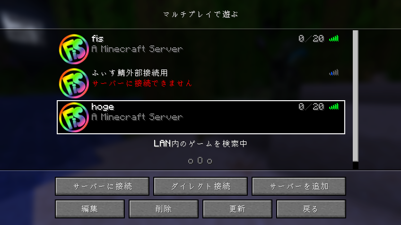The image size is (401, 225).
Task: Go back with the 戻る button
Action: click(311, 209)
